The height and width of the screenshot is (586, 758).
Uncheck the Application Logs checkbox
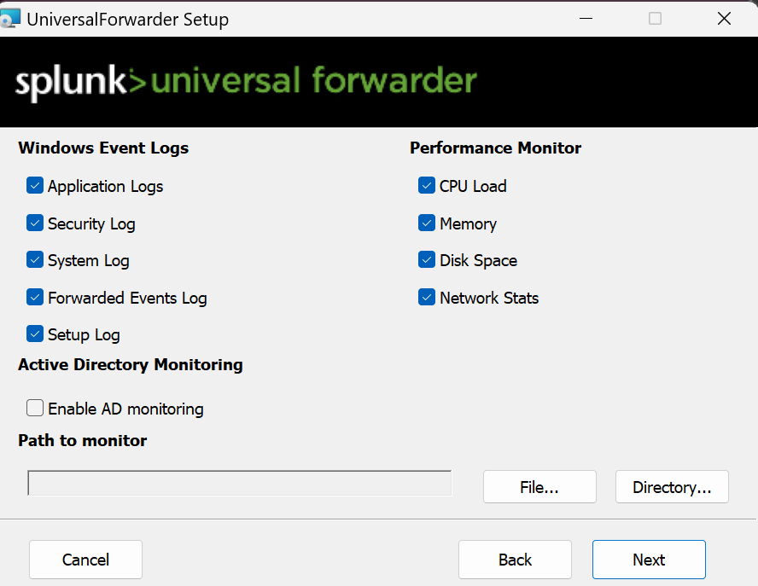[x=35, y=185]
